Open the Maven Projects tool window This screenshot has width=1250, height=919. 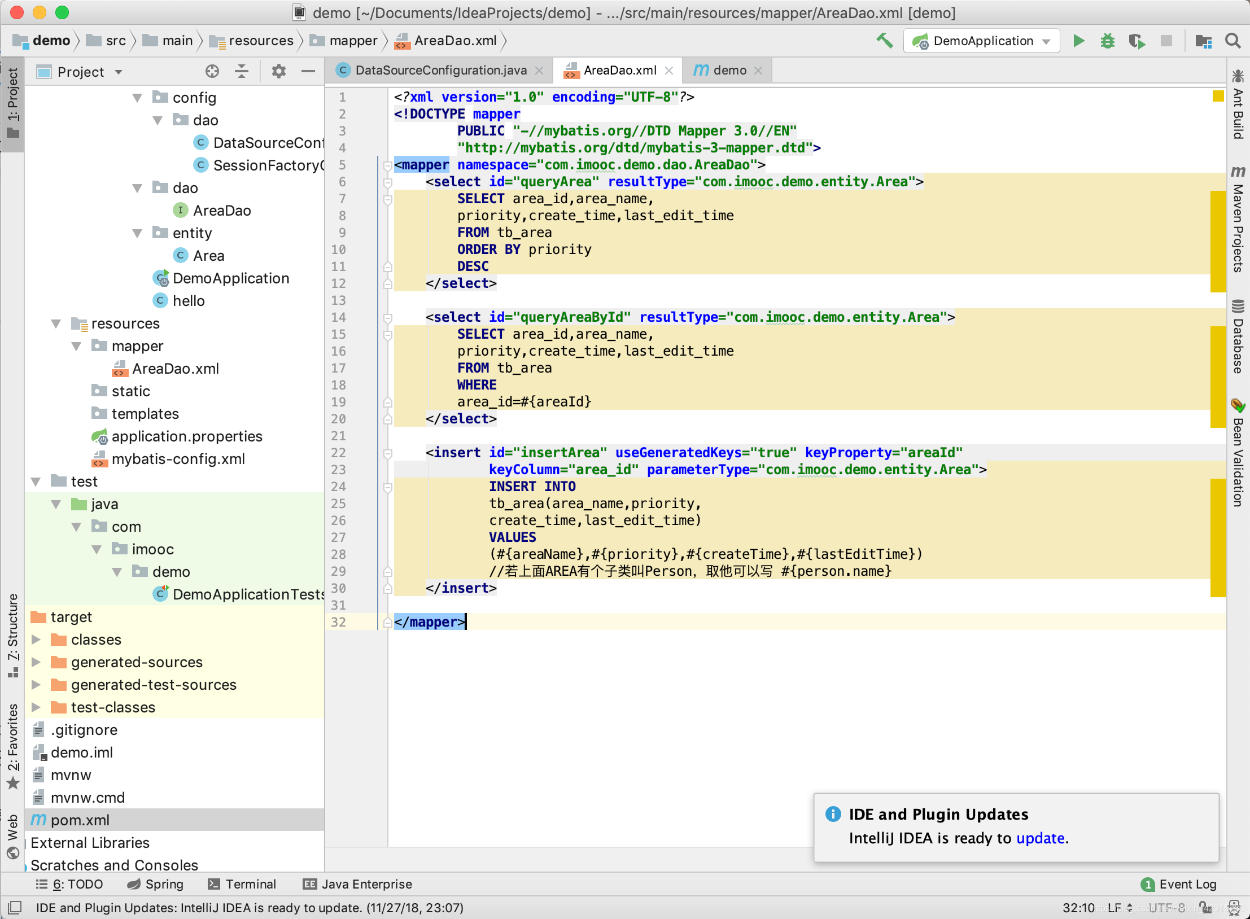pyautogui.click(x=1238, y=219)
